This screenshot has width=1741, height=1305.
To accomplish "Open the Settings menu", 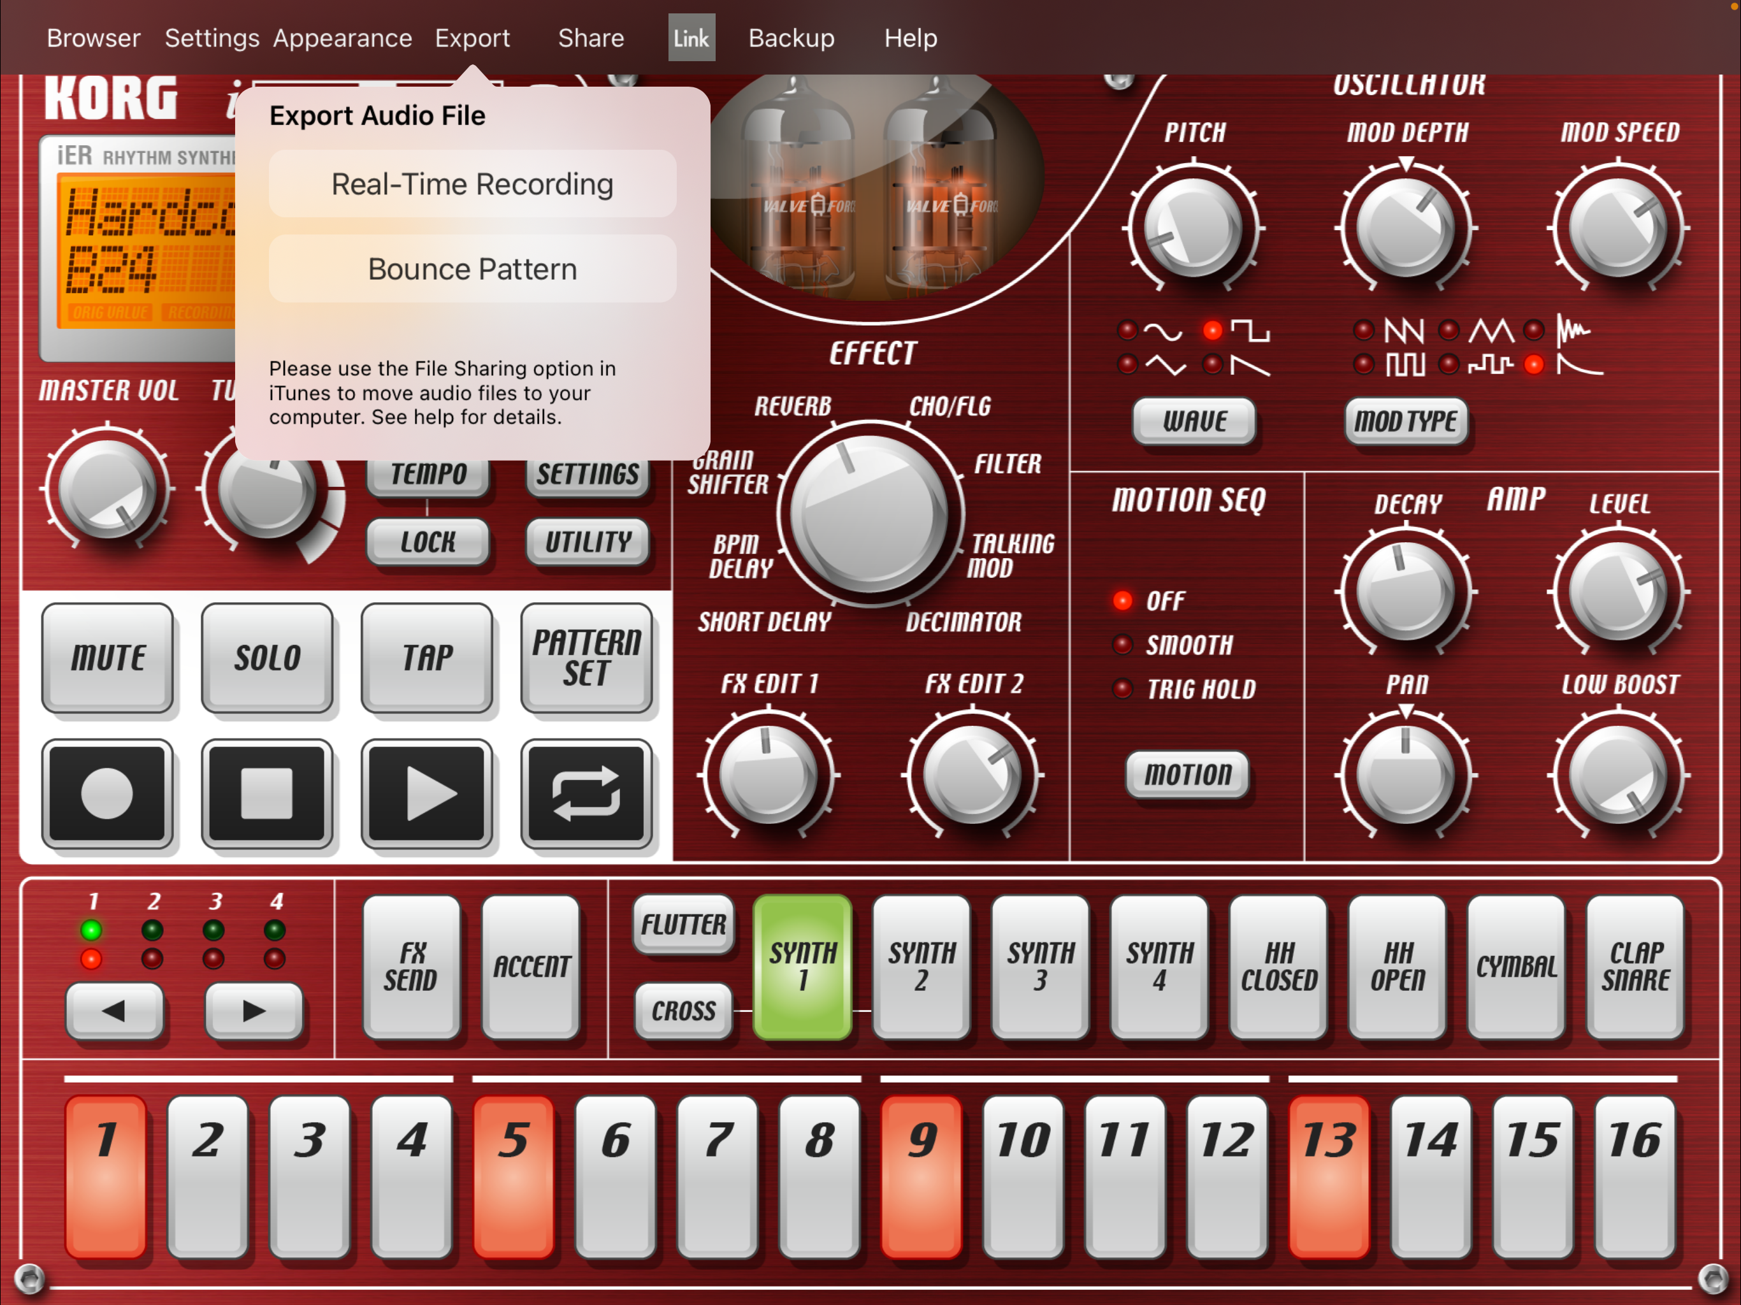I will coord(212,38).
